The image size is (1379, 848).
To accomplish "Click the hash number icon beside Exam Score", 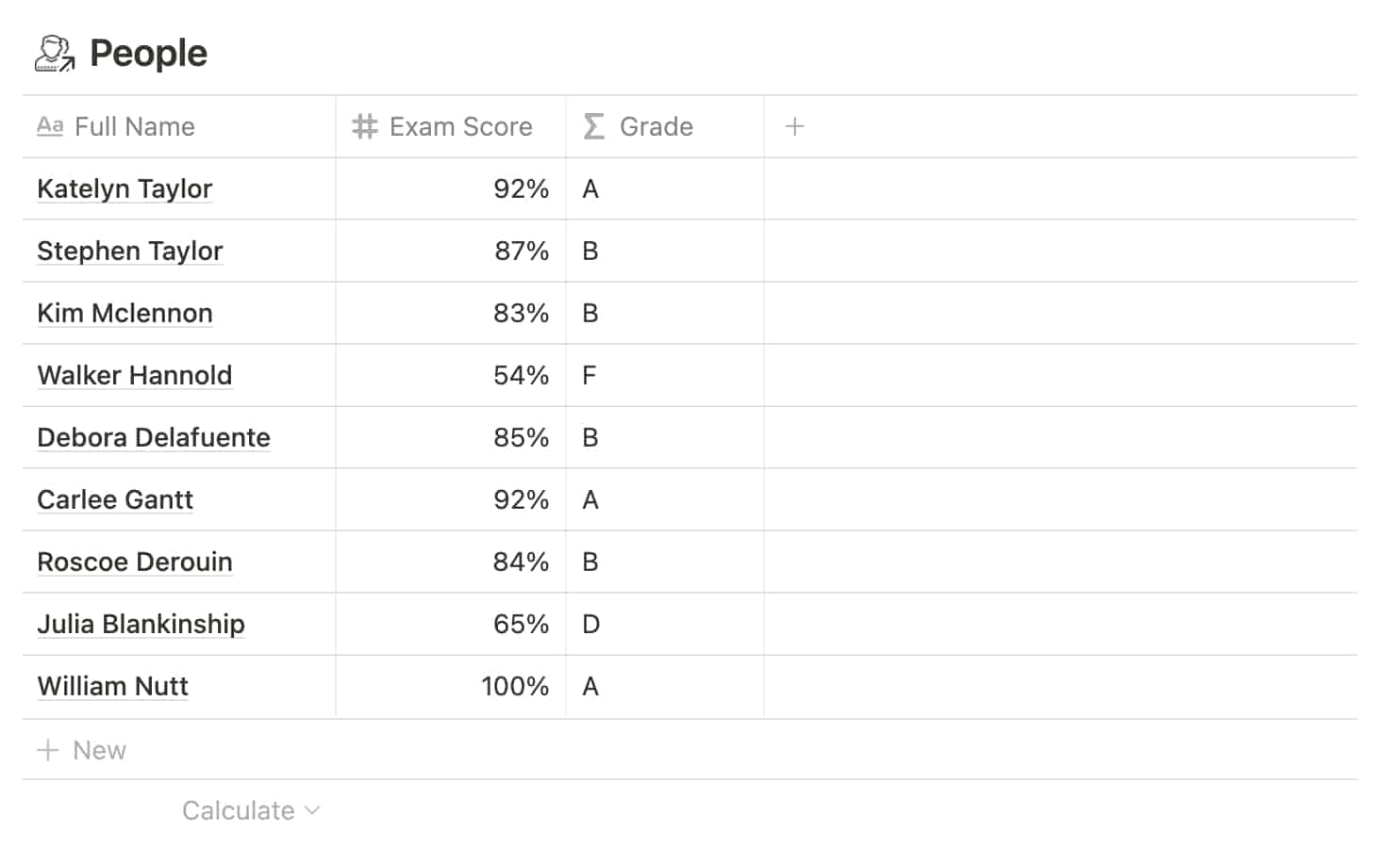I will pos(364,126).
